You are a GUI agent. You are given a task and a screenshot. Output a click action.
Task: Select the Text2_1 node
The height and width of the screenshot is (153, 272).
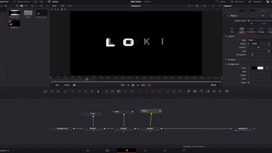click(151, 110)
